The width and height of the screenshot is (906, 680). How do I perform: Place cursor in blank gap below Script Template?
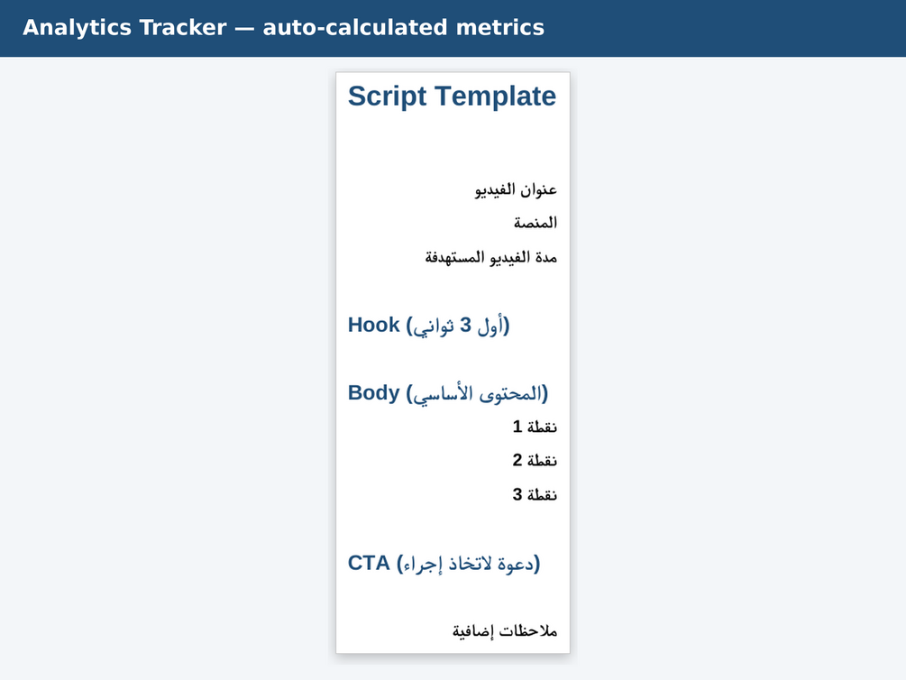click(x=452, y=144)
